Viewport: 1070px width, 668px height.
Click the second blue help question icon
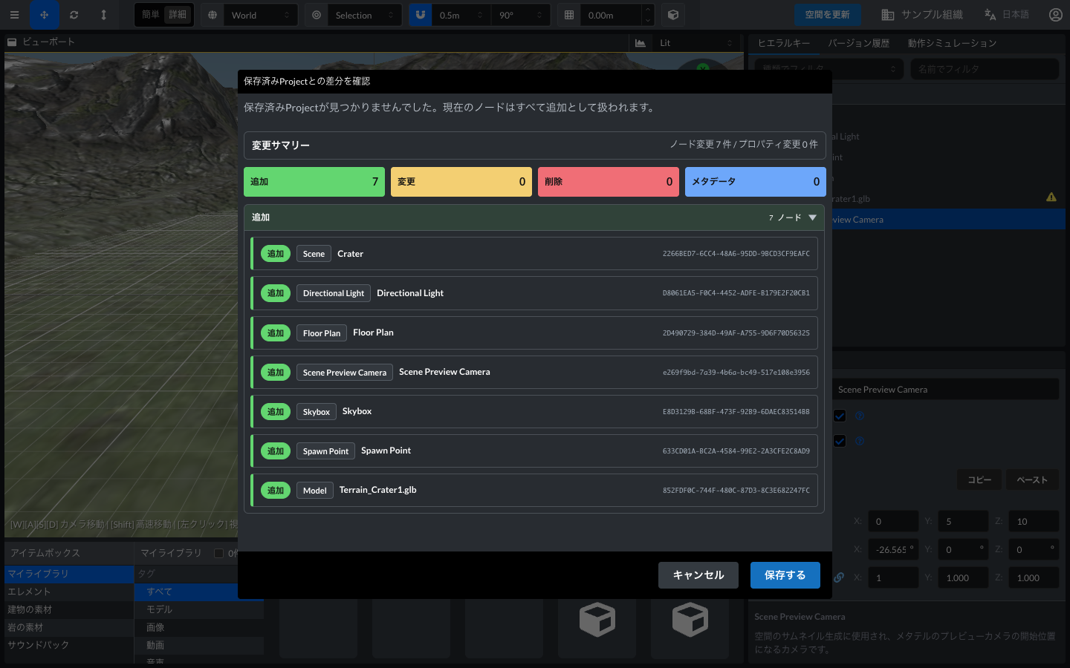(860, 441)
